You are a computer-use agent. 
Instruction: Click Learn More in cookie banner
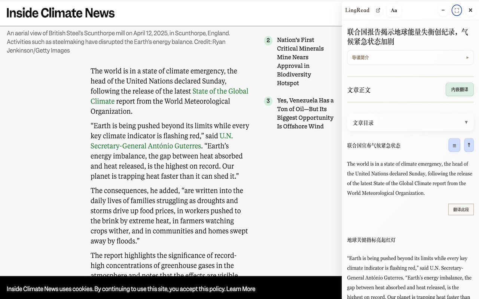point(241,289)
